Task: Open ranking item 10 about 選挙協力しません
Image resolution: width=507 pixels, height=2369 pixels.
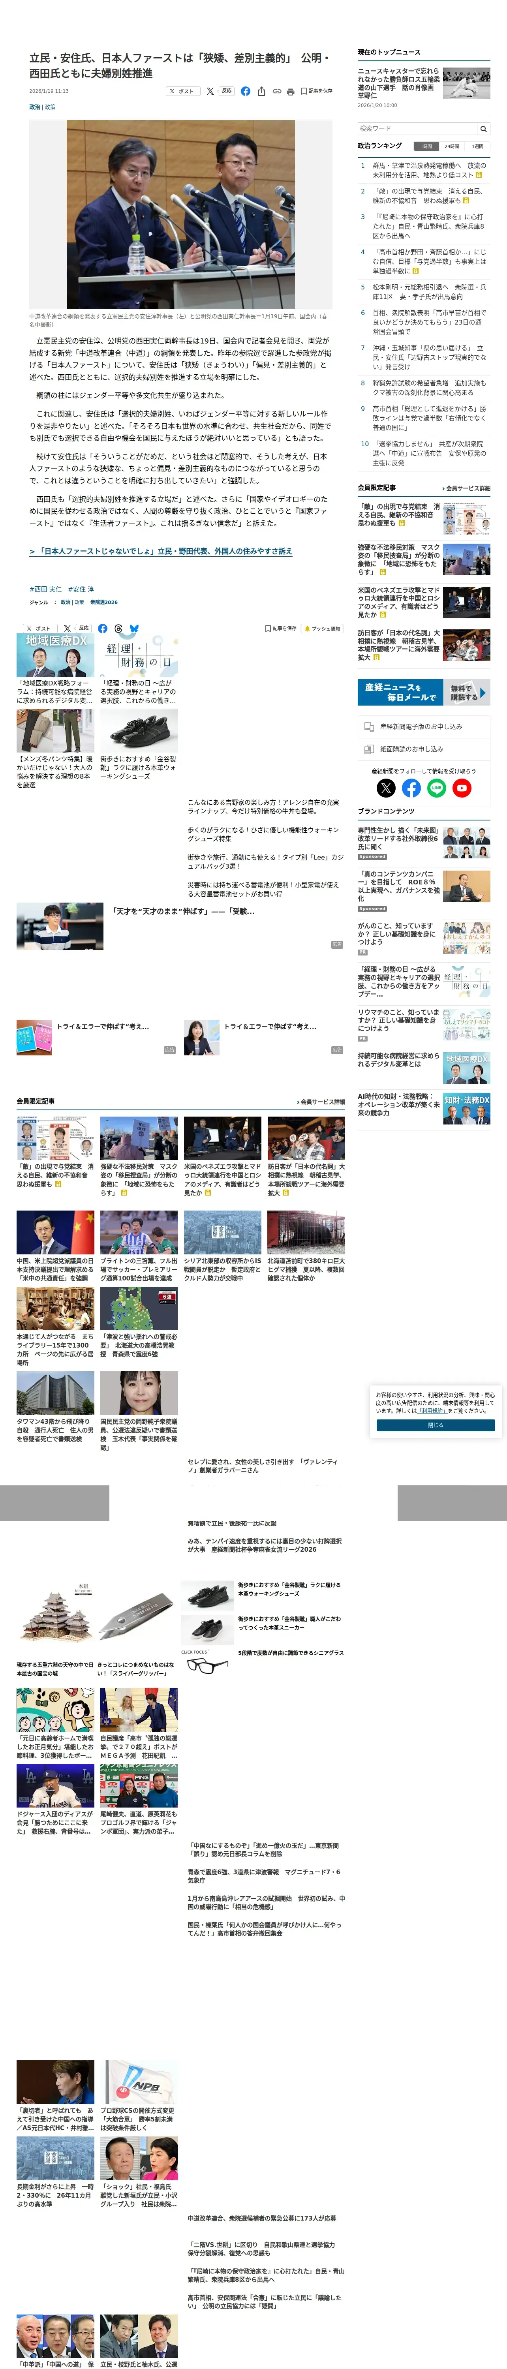Action: (x=423, y=453)
